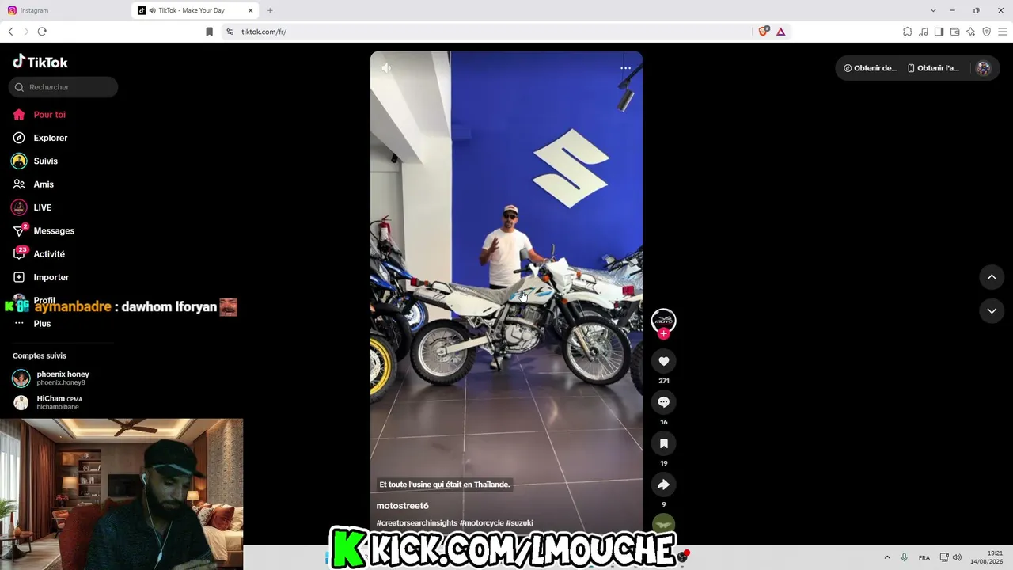Open comments on the video
Image resolution: width=1013 pixels, height=570 pixels.
click(x=663, y=402)
